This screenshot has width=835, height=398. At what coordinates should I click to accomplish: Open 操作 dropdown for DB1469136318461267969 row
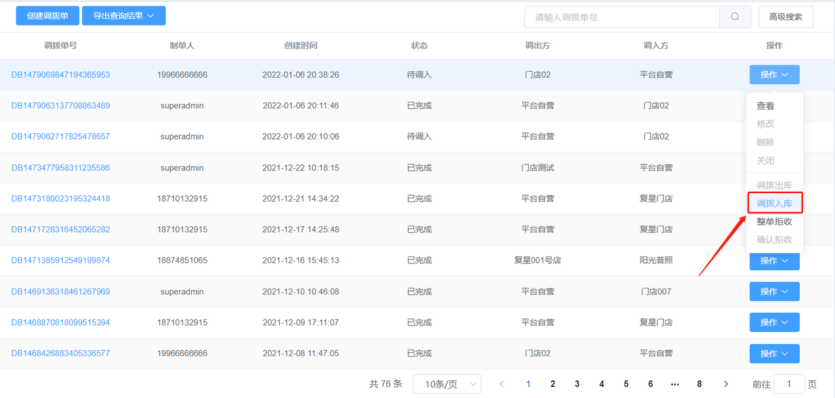(x=774, y=292)
